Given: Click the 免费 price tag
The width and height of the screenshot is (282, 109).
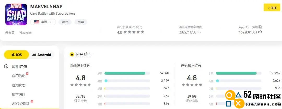Looking at the screenshot, I should (81, 22).
